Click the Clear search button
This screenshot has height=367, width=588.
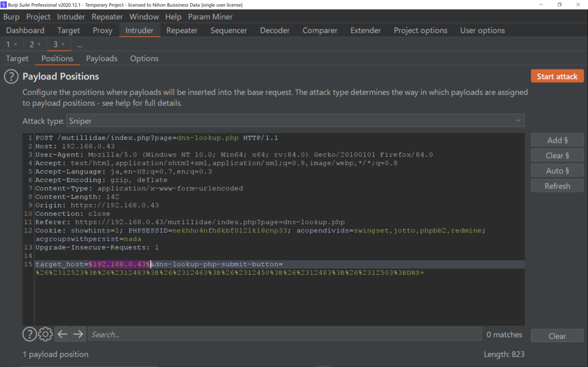coord(557,336)
